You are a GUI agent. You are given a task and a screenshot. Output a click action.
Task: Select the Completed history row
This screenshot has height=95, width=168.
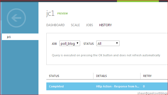(x=107, y=86)
